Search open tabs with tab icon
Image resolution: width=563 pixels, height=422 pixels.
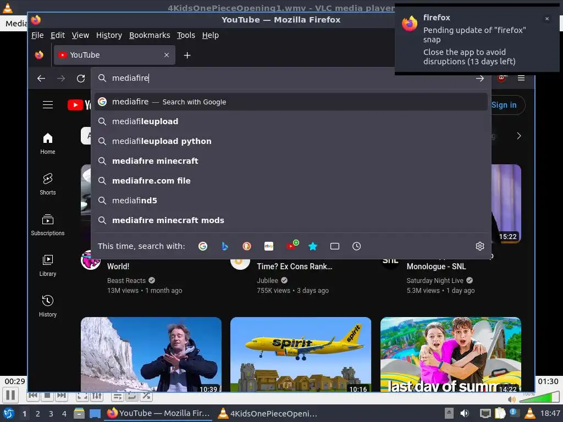(x=335, y=246)
